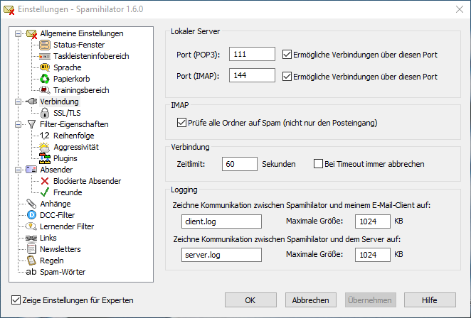Select Anhänge label in tree
The width and height of the screenshot is (471, 318).
[x=55, y=204]
